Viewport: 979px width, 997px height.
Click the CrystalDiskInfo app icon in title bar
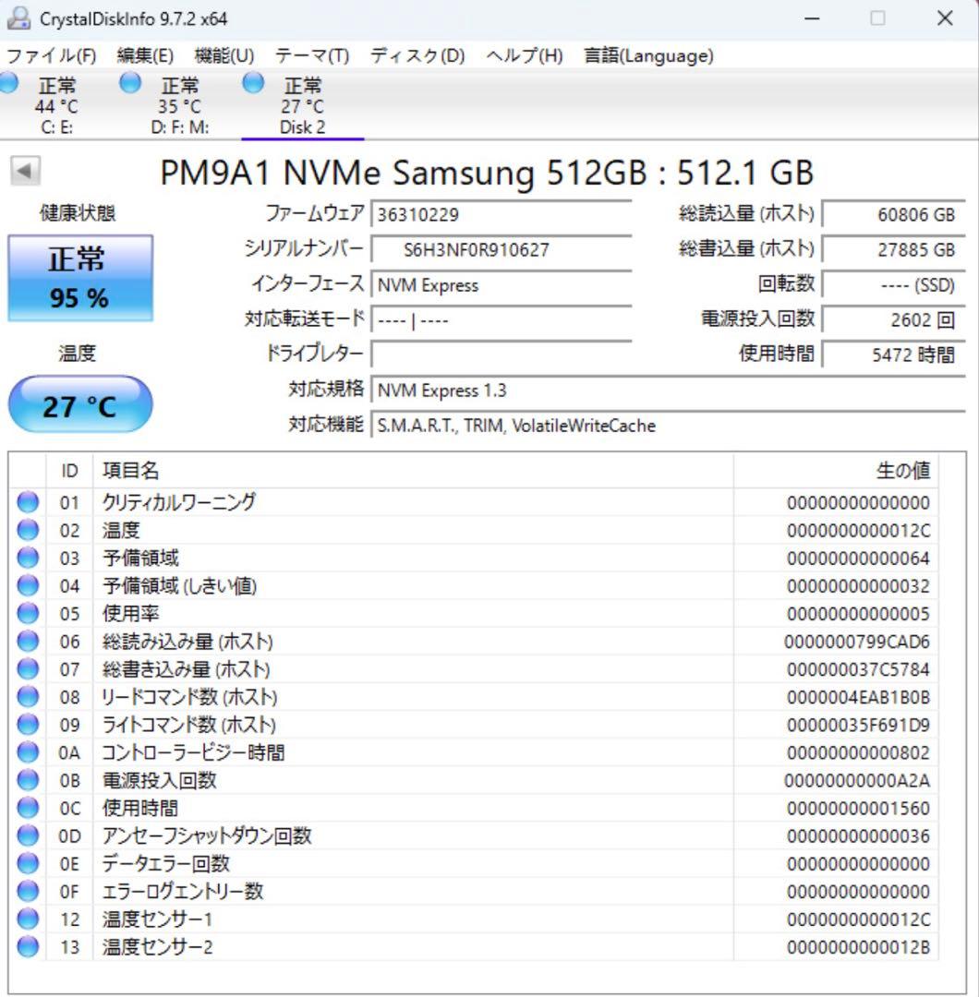[x=18, y=18]
